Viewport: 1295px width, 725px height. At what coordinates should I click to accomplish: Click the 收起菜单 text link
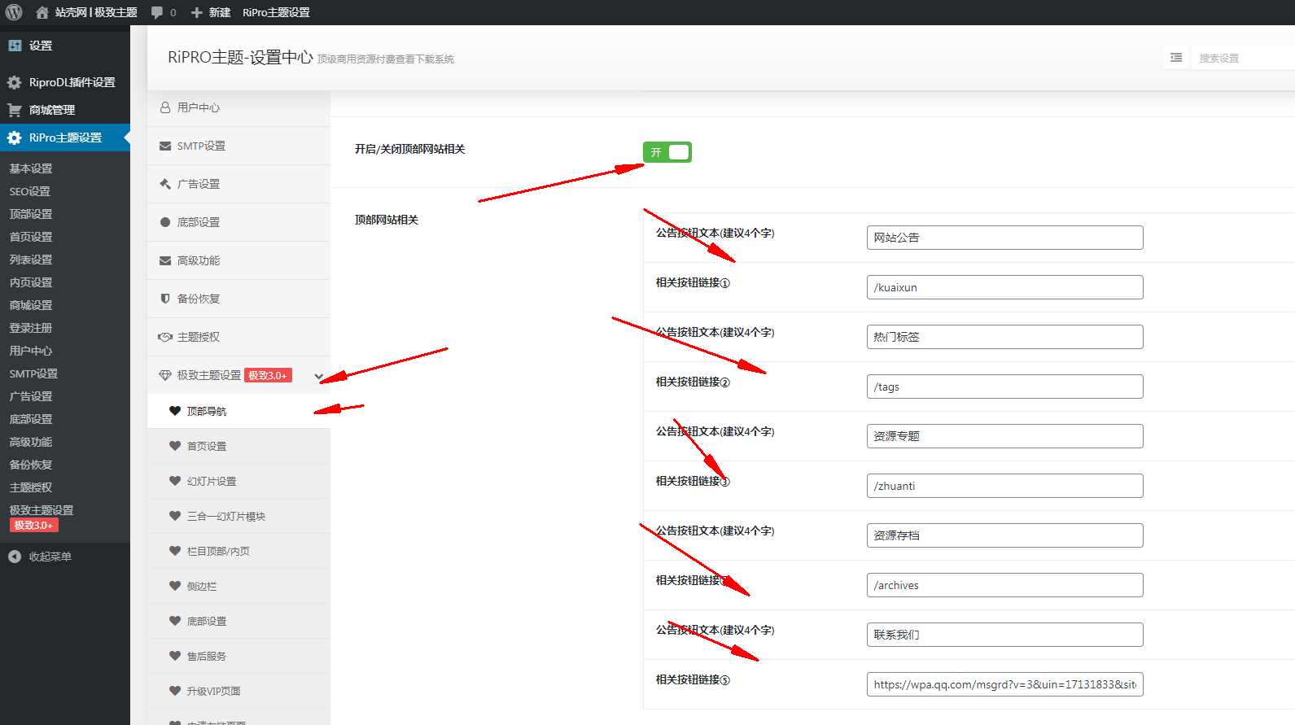(50, 557)
